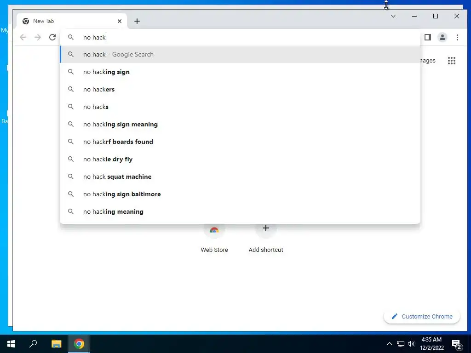The width and height of the screenshot is (471, 353).
Task: Open File Explorer from taskbar
Action: [x=56, y=344]
